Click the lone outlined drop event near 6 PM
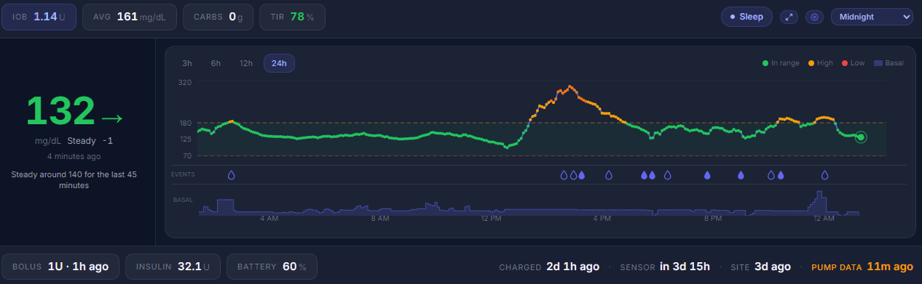This screenshot has height=284, width=922. (x=667, y=175)
